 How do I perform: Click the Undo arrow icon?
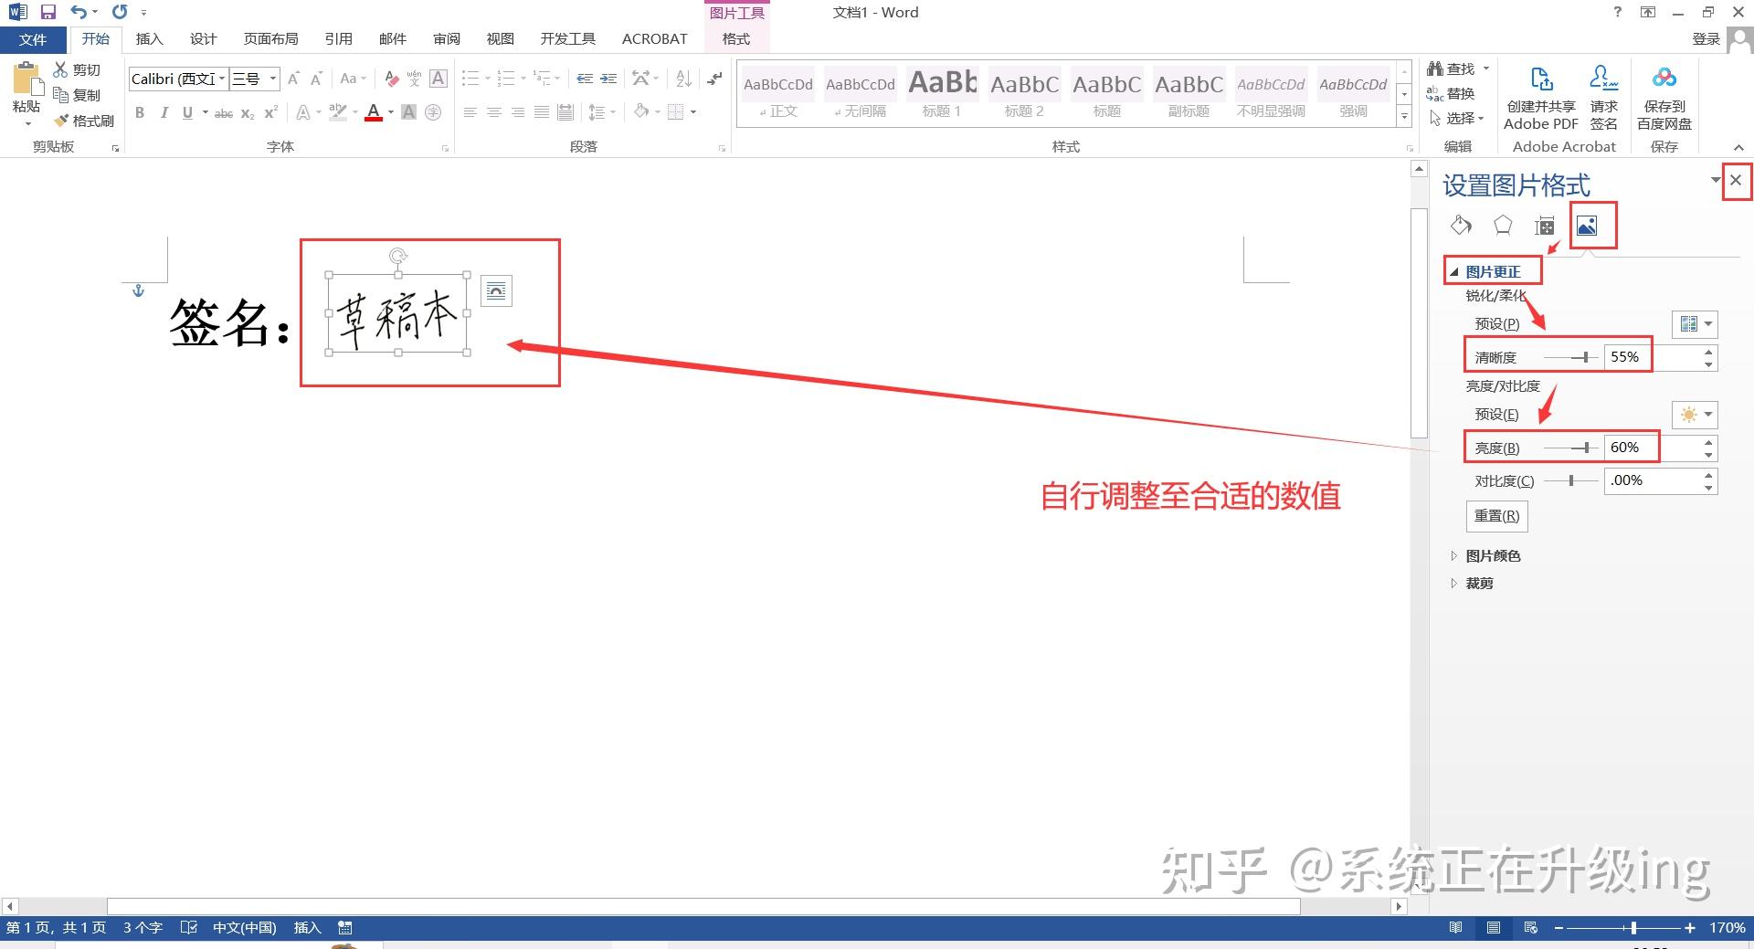[79, 12]
